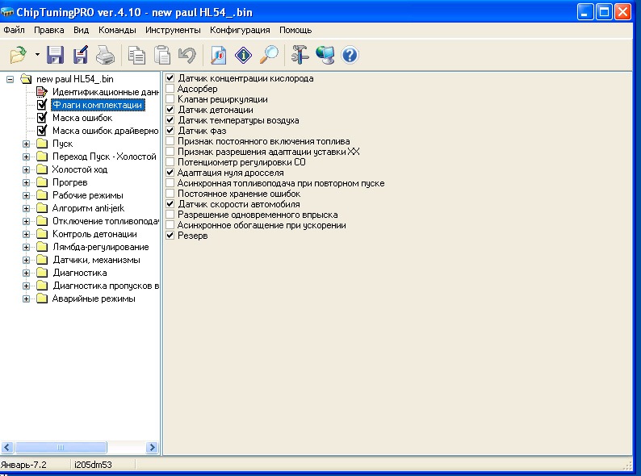
Task: Enable the Адсорбер checkbox
Action: click(170, 89)
